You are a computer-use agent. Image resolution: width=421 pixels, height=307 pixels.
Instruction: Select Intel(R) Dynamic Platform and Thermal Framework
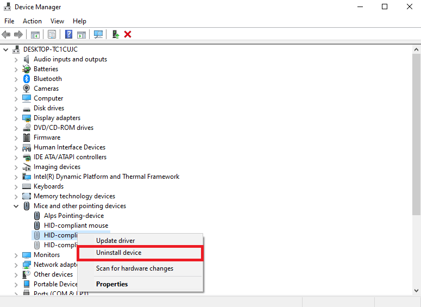[106, 177]
